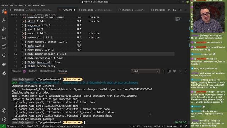This screenshot has width=227, height=128.
Task: Open the Markdown preview to the side
Action: coord(175,10)
